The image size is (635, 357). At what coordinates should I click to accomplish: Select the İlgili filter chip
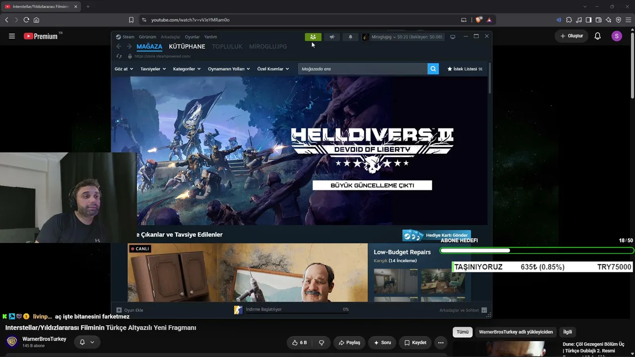(x=568, y=332)
